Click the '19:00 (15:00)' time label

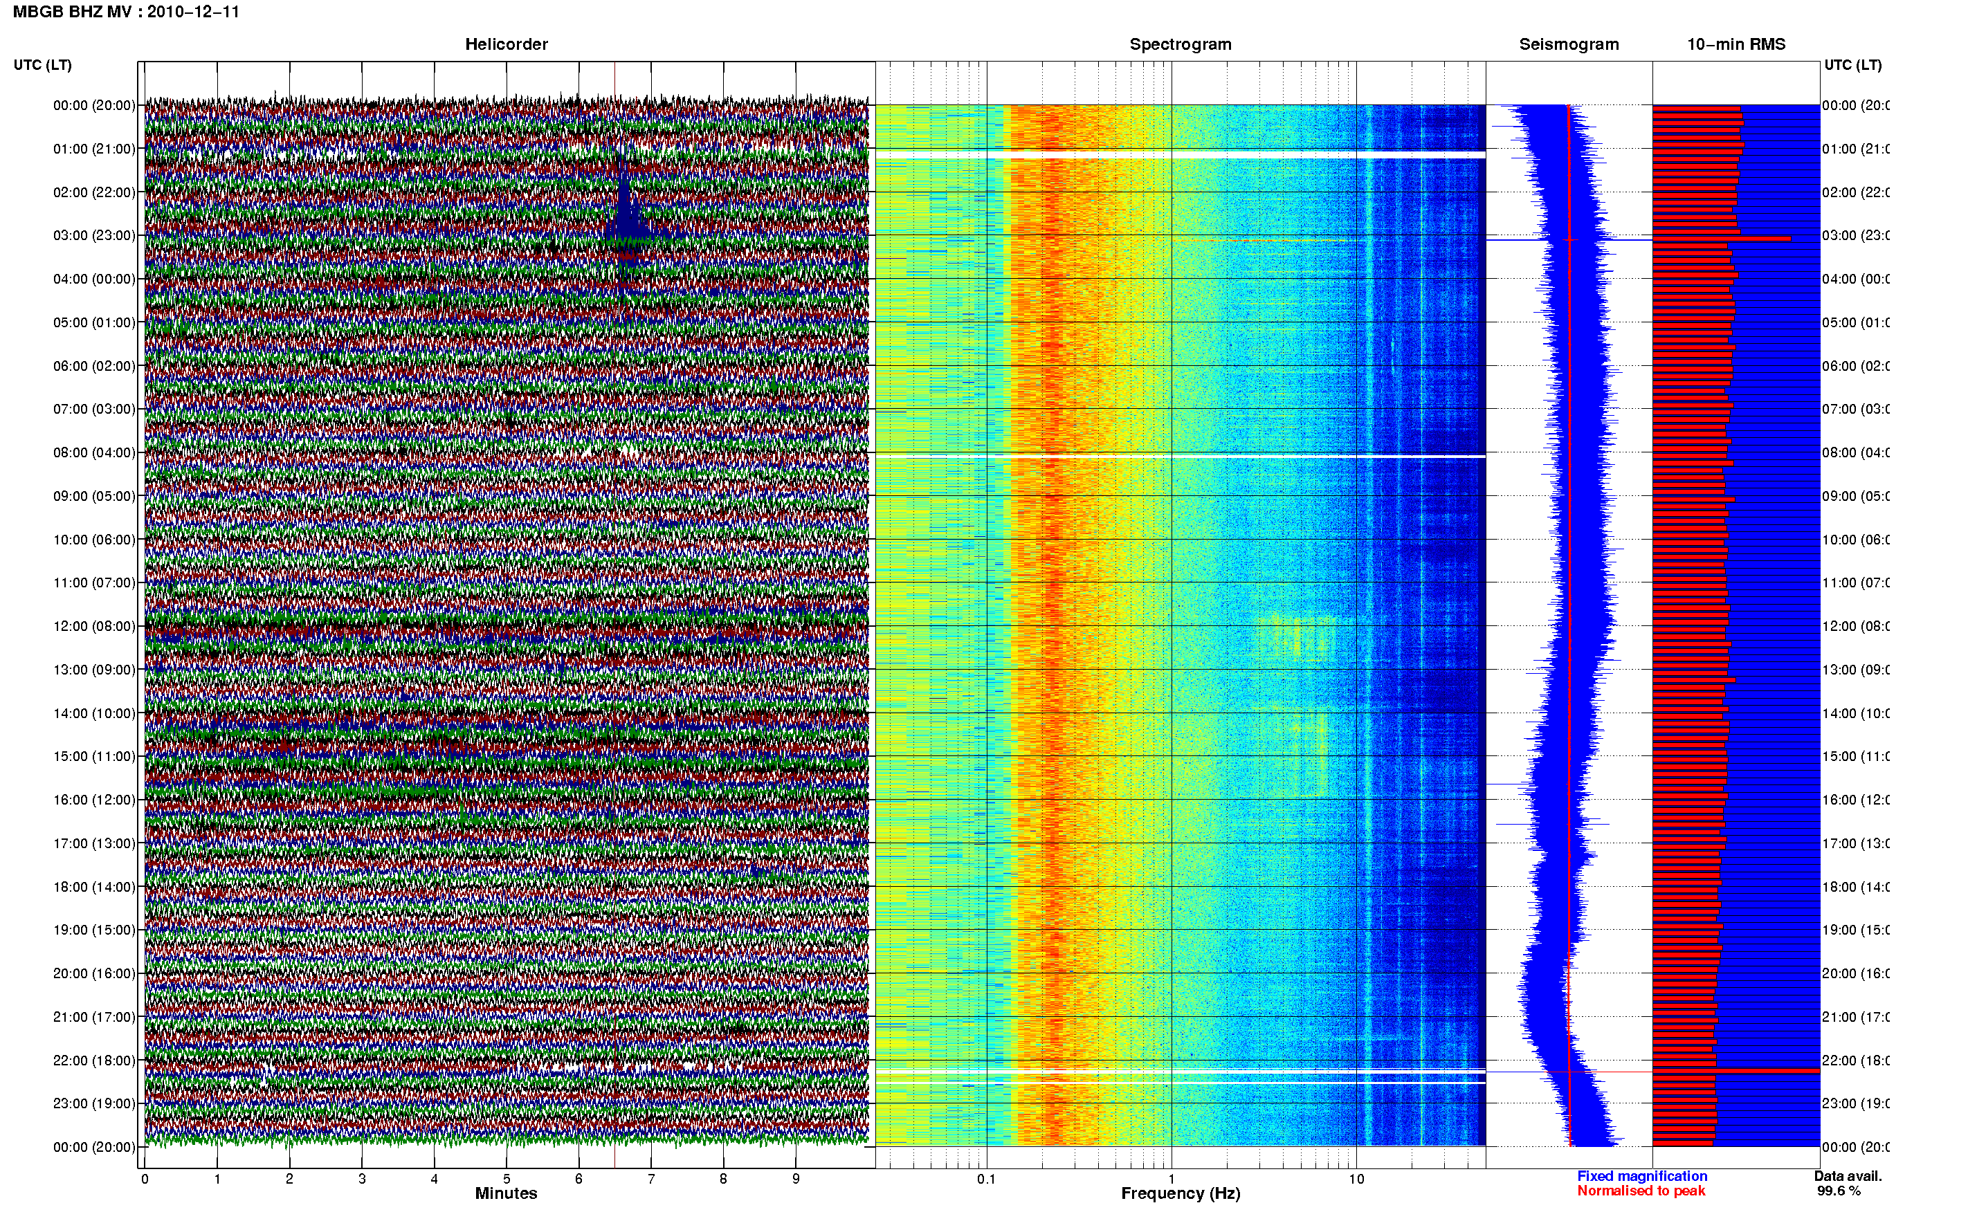(x=94, y=930)
